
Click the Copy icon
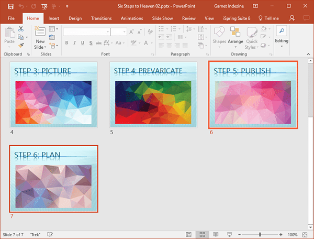coord(20,37)
